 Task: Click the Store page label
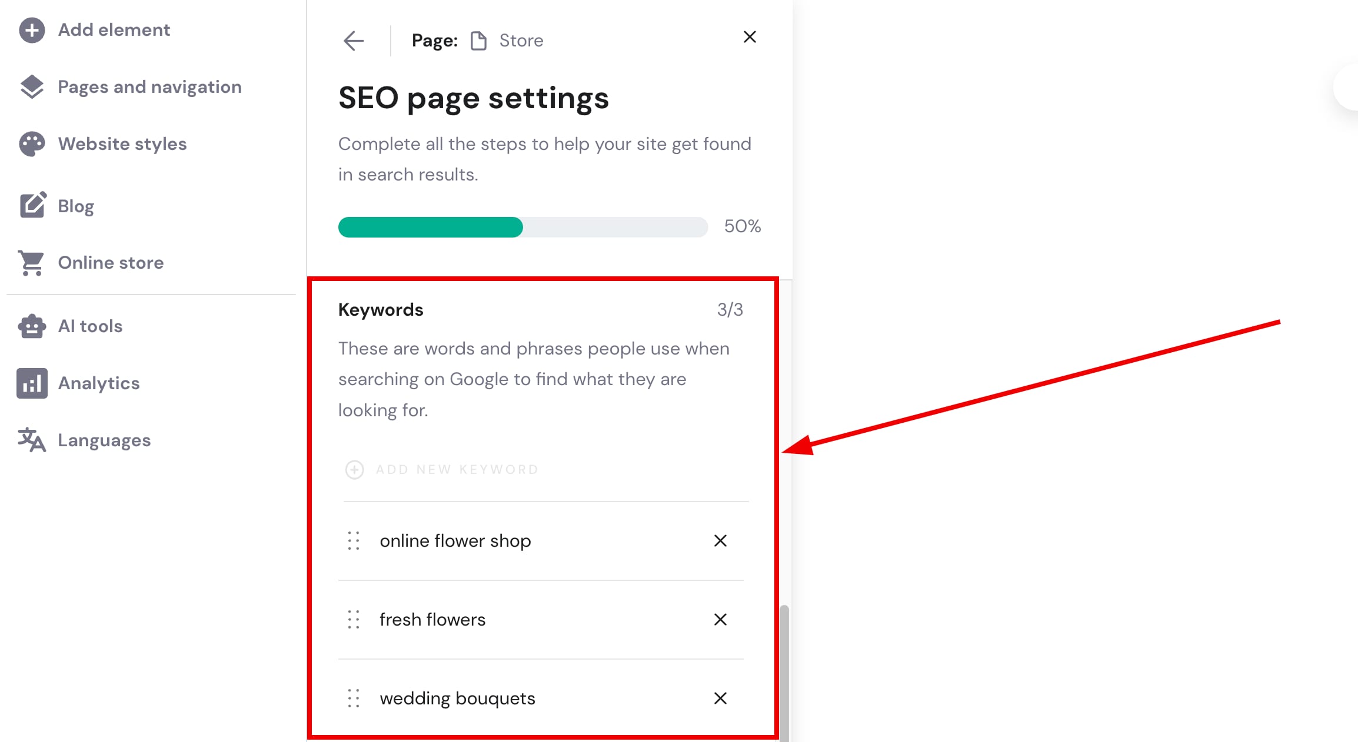tap(521, 41)
